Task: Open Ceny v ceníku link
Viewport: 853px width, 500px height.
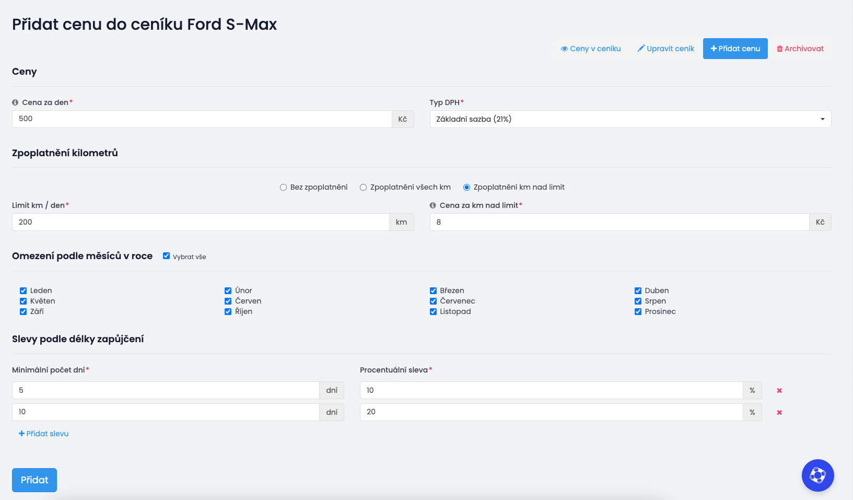Action: coord(591,49)
